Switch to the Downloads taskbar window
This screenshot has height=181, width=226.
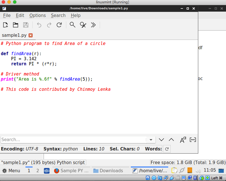pyautogui.click(x=110, y=171)
